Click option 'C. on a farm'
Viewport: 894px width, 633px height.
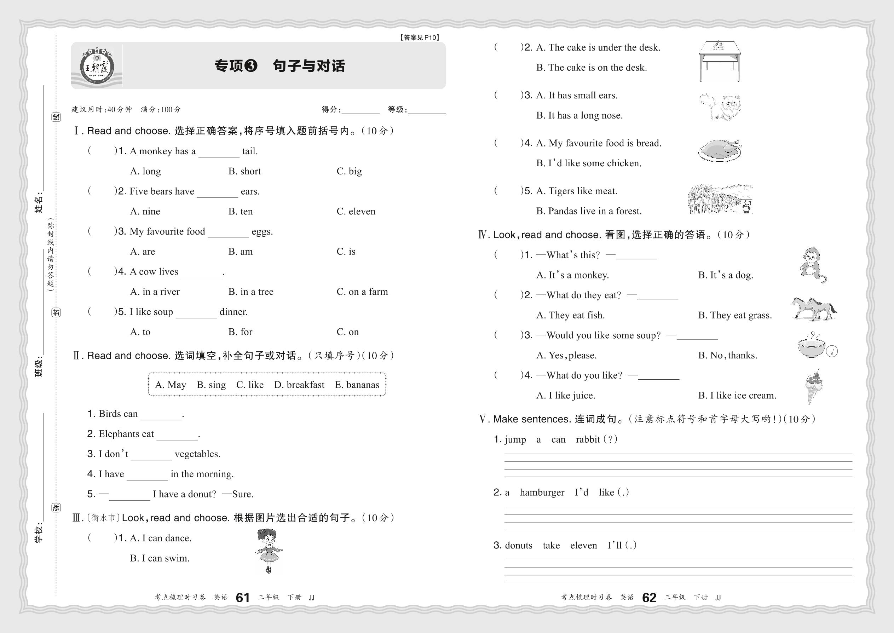click(362, 292)
